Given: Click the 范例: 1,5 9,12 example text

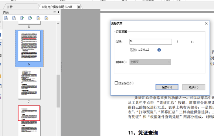Looking at the screenshot, I should (x=139, y=50).
